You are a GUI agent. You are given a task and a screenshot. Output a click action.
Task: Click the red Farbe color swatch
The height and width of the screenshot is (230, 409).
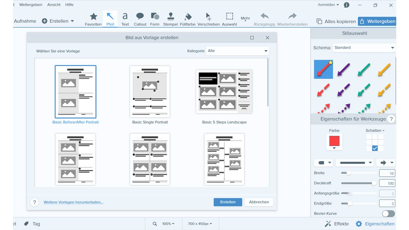click(334, 141)
